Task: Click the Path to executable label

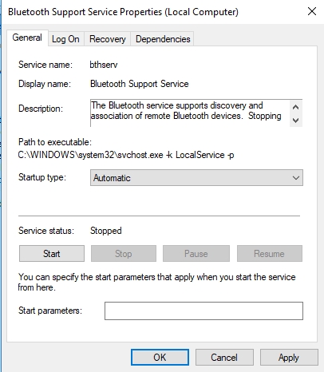Action: coord(55,142)
